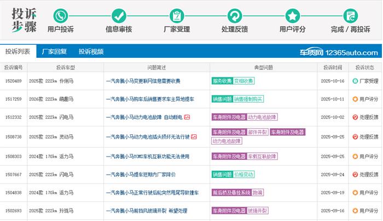Open image icon beside 插头损坏无法行驶 complaint
Image resolution: width=383 pixels, height=221 pixels.
(194, 136)
